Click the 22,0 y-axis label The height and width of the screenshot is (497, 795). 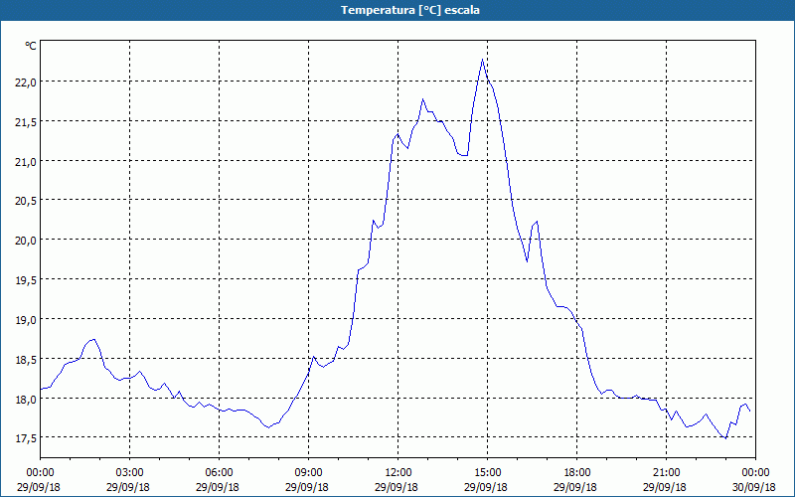26,82
